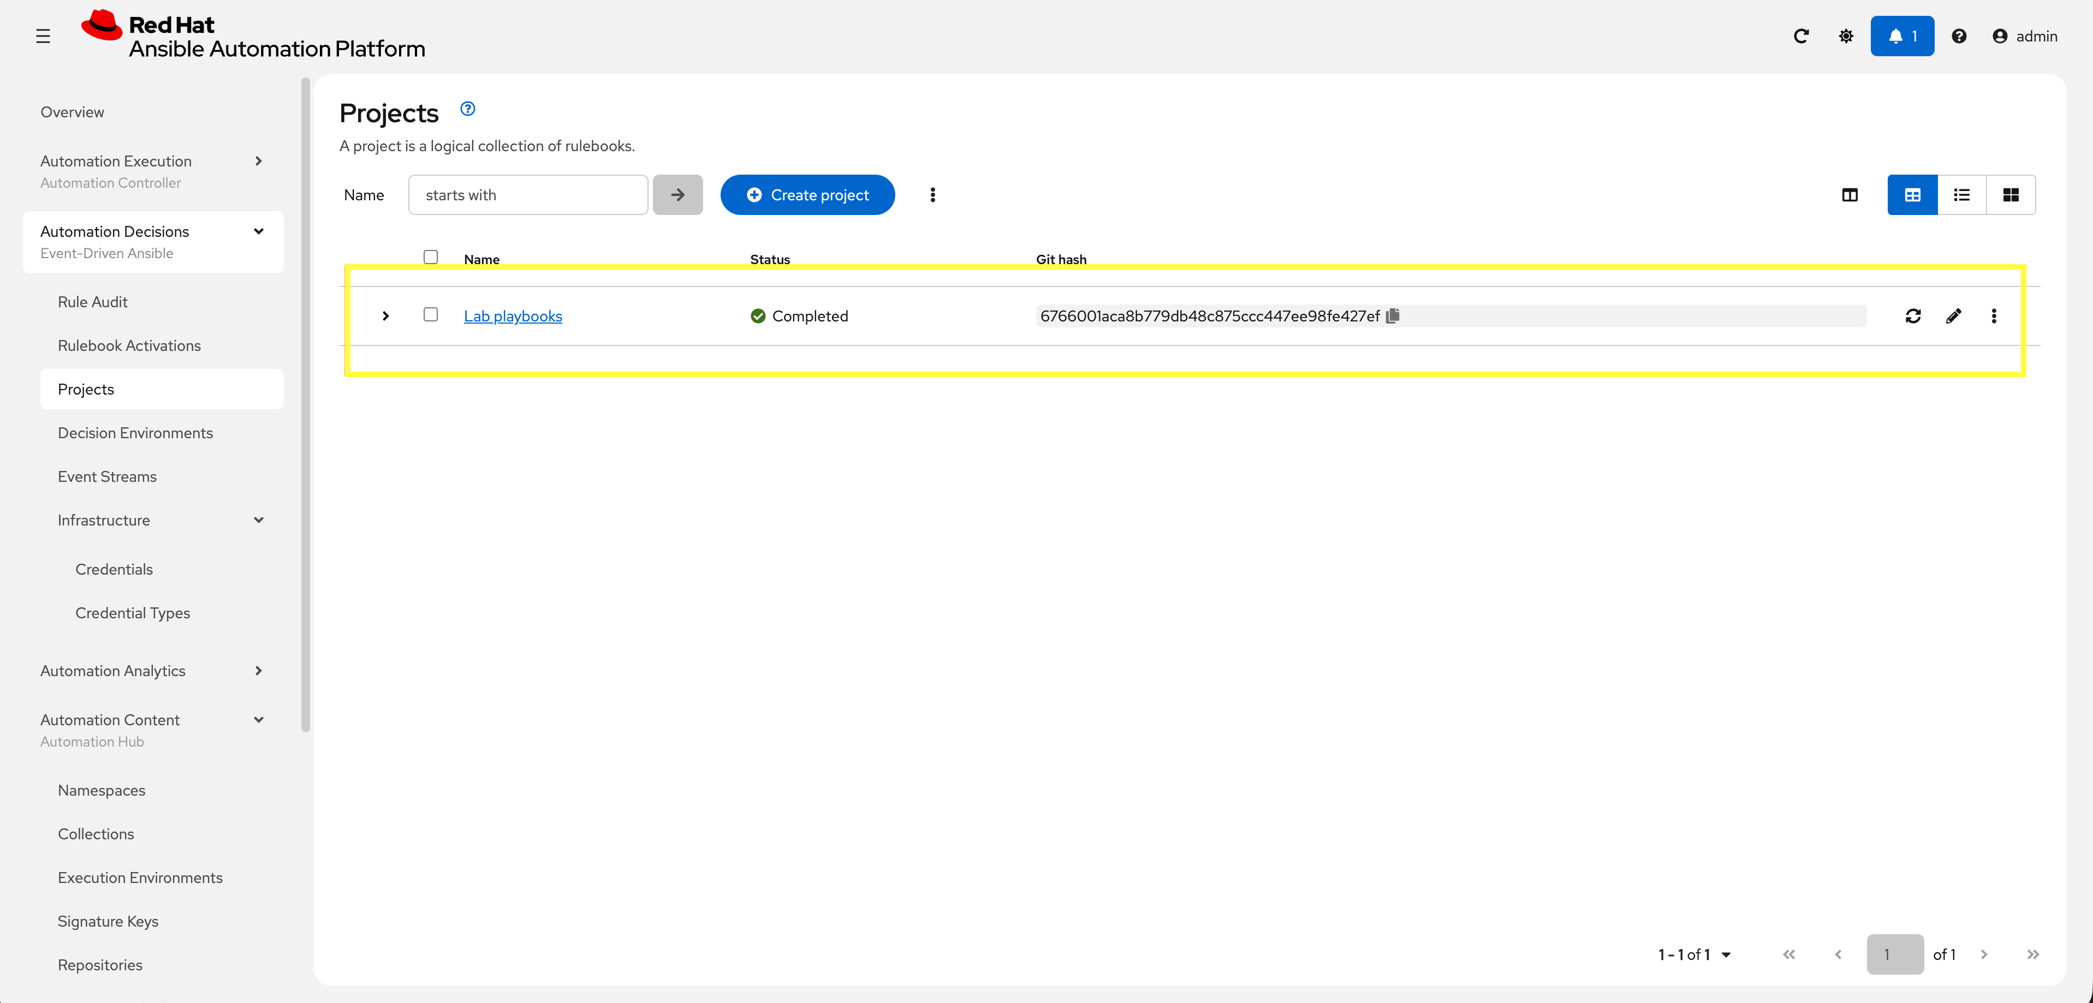Expand the Automation Analytics section

(258, 671)
